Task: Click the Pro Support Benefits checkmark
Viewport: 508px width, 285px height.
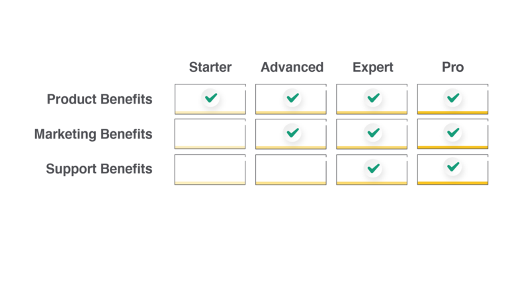Action: pos(453,167)
